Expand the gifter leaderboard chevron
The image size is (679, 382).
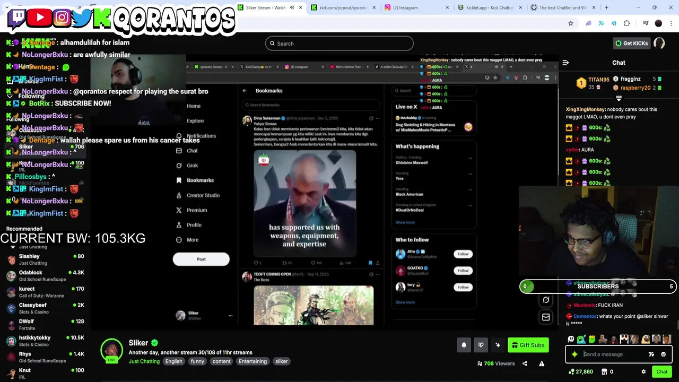(x=619, y=99)
